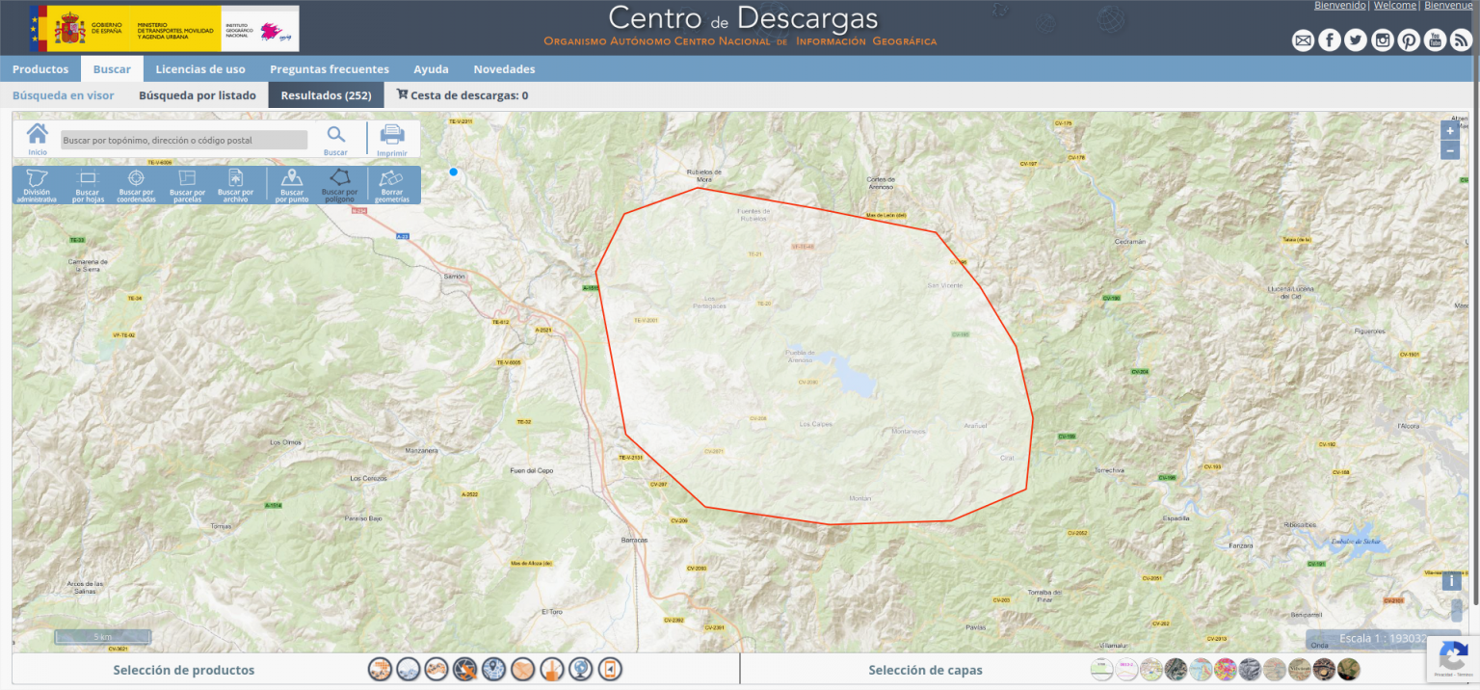This screenshot has height=690, width=1480.
Task: Select the Buscar por hojas tool
Action: click(88, 184)
